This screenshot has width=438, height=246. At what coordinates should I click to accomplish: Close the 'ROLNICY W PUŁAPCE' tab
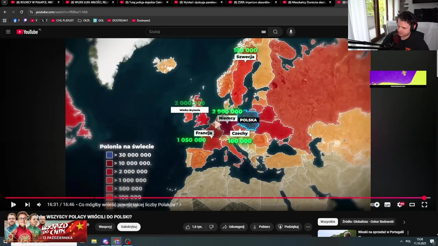(59, 2)
